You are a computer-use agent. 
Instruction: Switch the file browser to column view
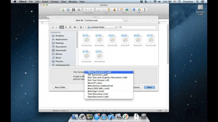pyautogui.click(x=70, y=27)
